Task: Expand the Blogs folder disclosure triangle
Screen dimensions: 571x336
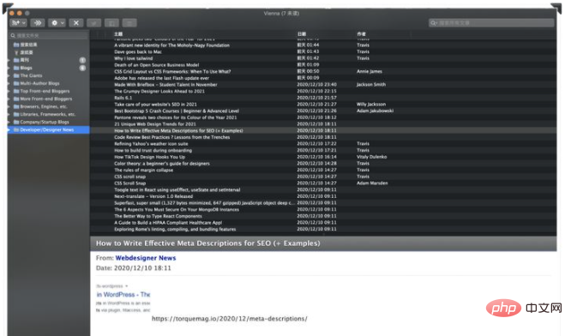Action: [9, 68]
